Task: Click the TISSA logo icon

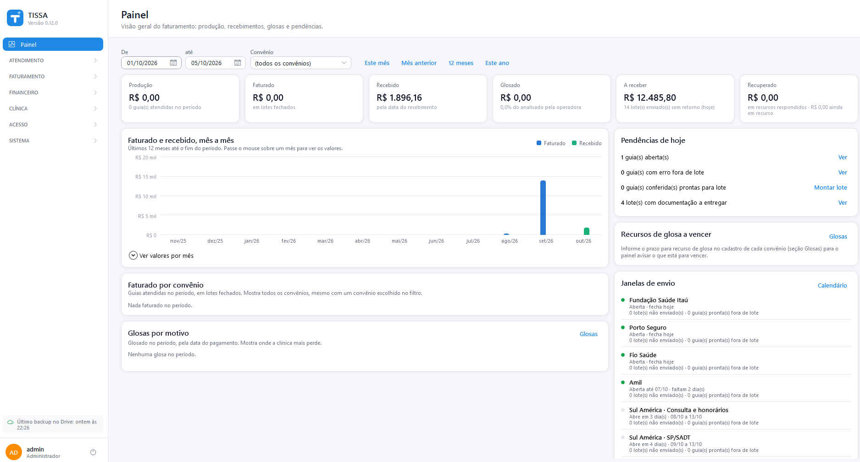Action: click(x=15, y=18)
